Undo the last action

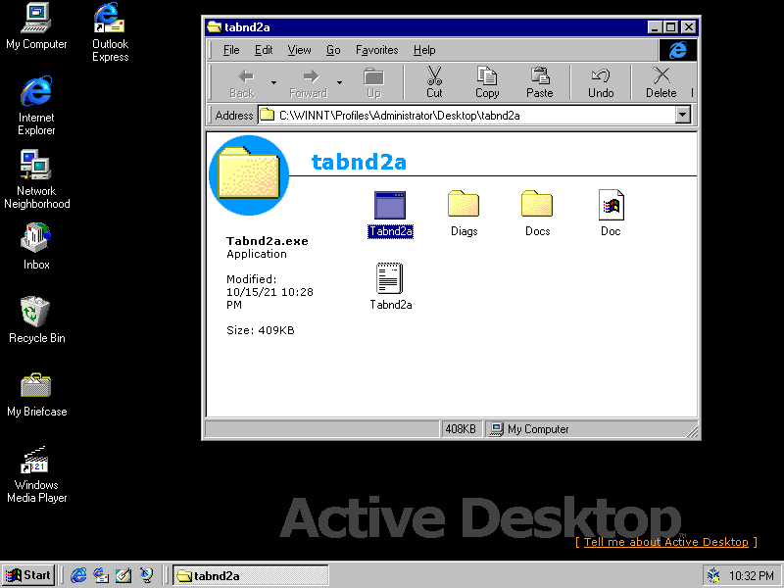pos(601,82)
